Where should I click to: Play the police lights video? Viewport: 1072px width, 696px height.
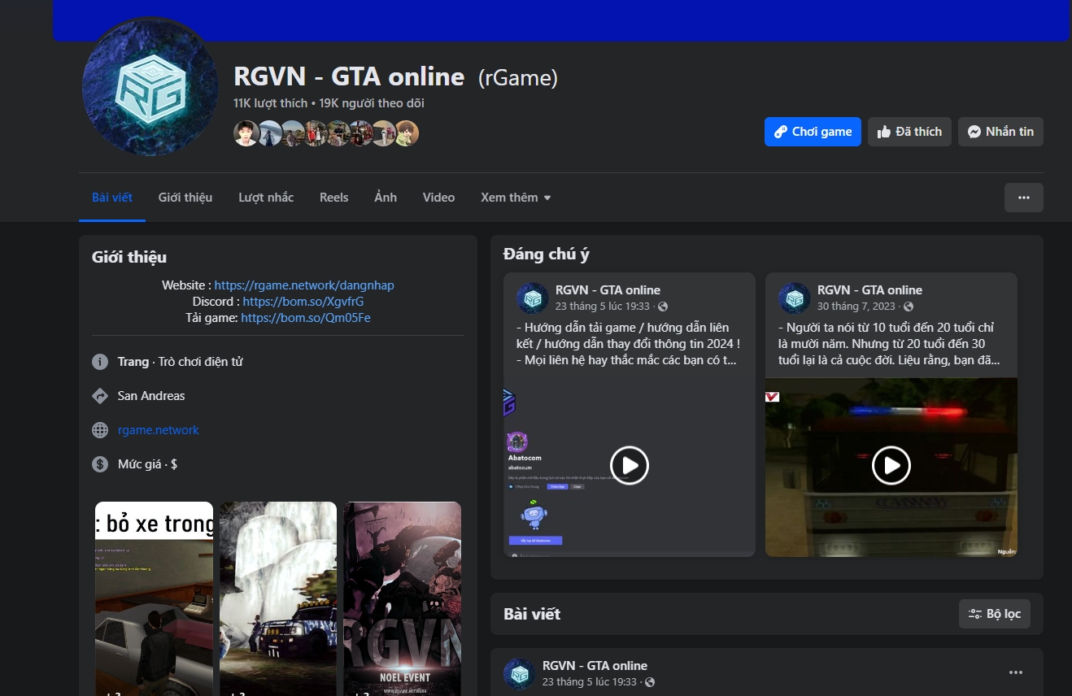pos(891,466)
